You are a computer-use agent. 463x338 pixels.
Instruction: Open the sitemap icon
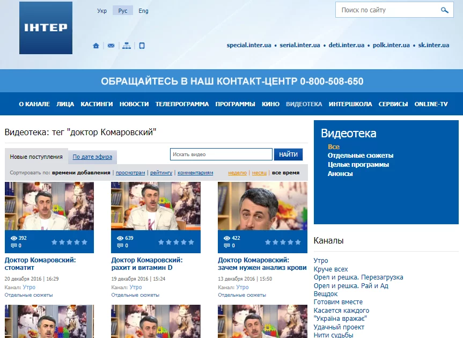[x=127, y=46]
